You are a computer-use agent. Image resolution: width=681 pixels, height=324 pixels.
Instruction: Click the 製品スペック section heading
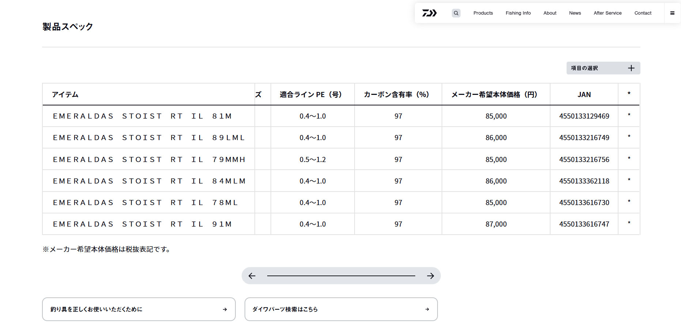coord(68,27)
